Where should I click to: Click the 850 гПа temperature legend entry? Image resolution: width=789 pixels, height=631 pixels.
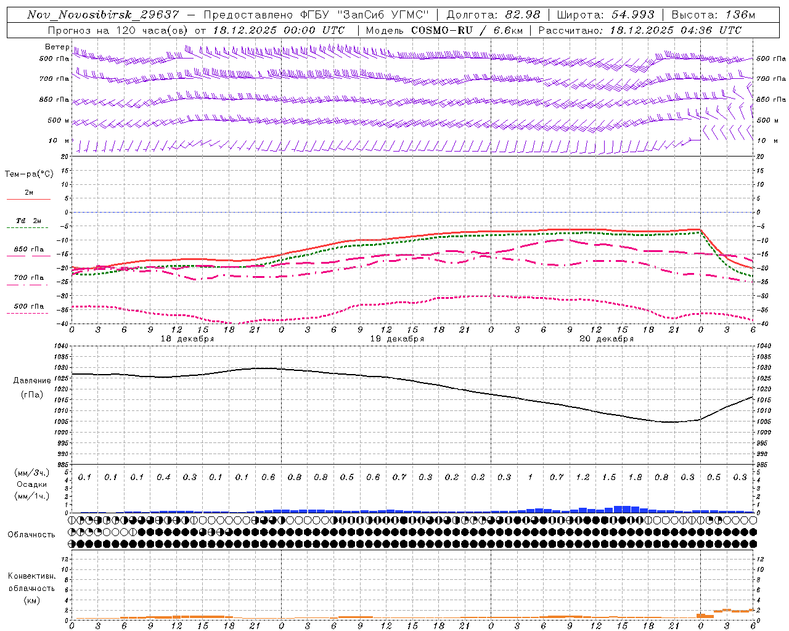click(x=29, y=250)
